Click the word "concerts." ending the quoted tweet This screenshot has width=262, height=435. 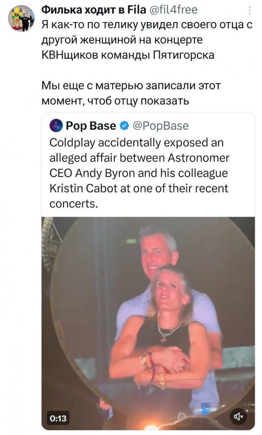[x=73, y=204]
